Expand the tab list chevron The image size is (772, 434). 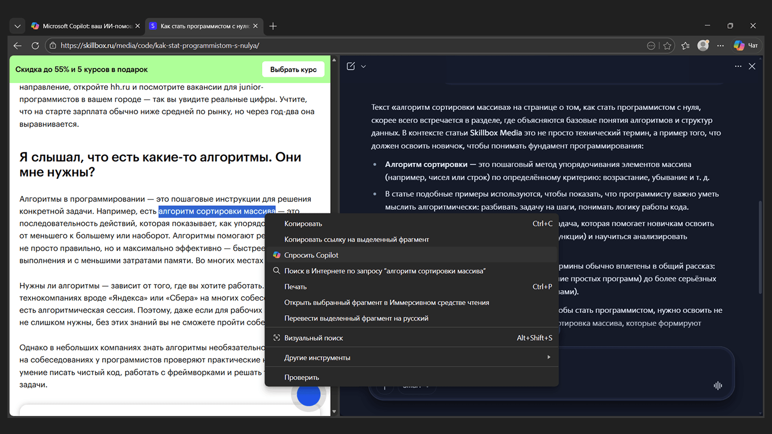18,26
